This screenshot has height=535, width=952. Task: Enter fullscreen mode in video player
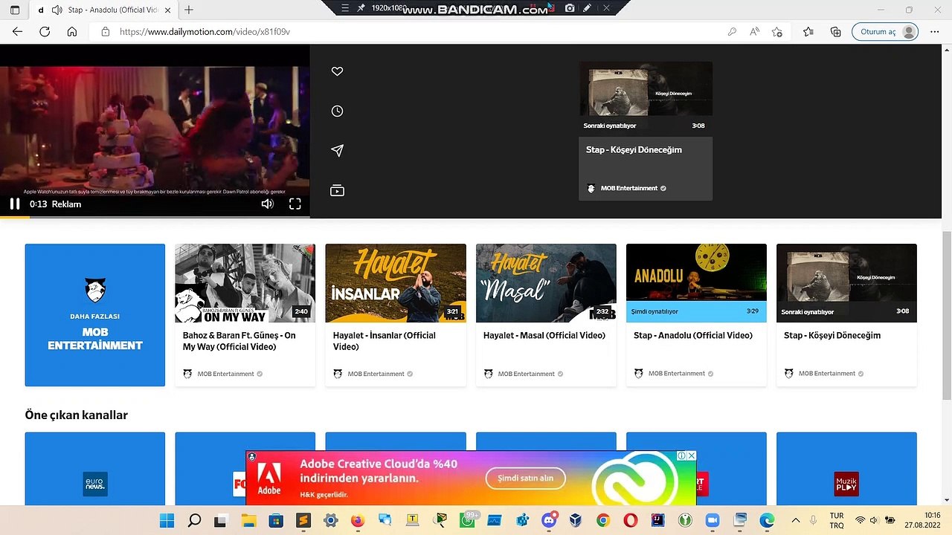[x=295, y=204]
